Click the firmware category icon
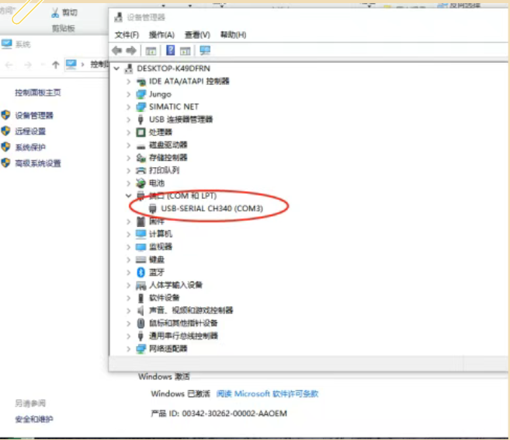The image size is (510, 440). tap(141, 222)
